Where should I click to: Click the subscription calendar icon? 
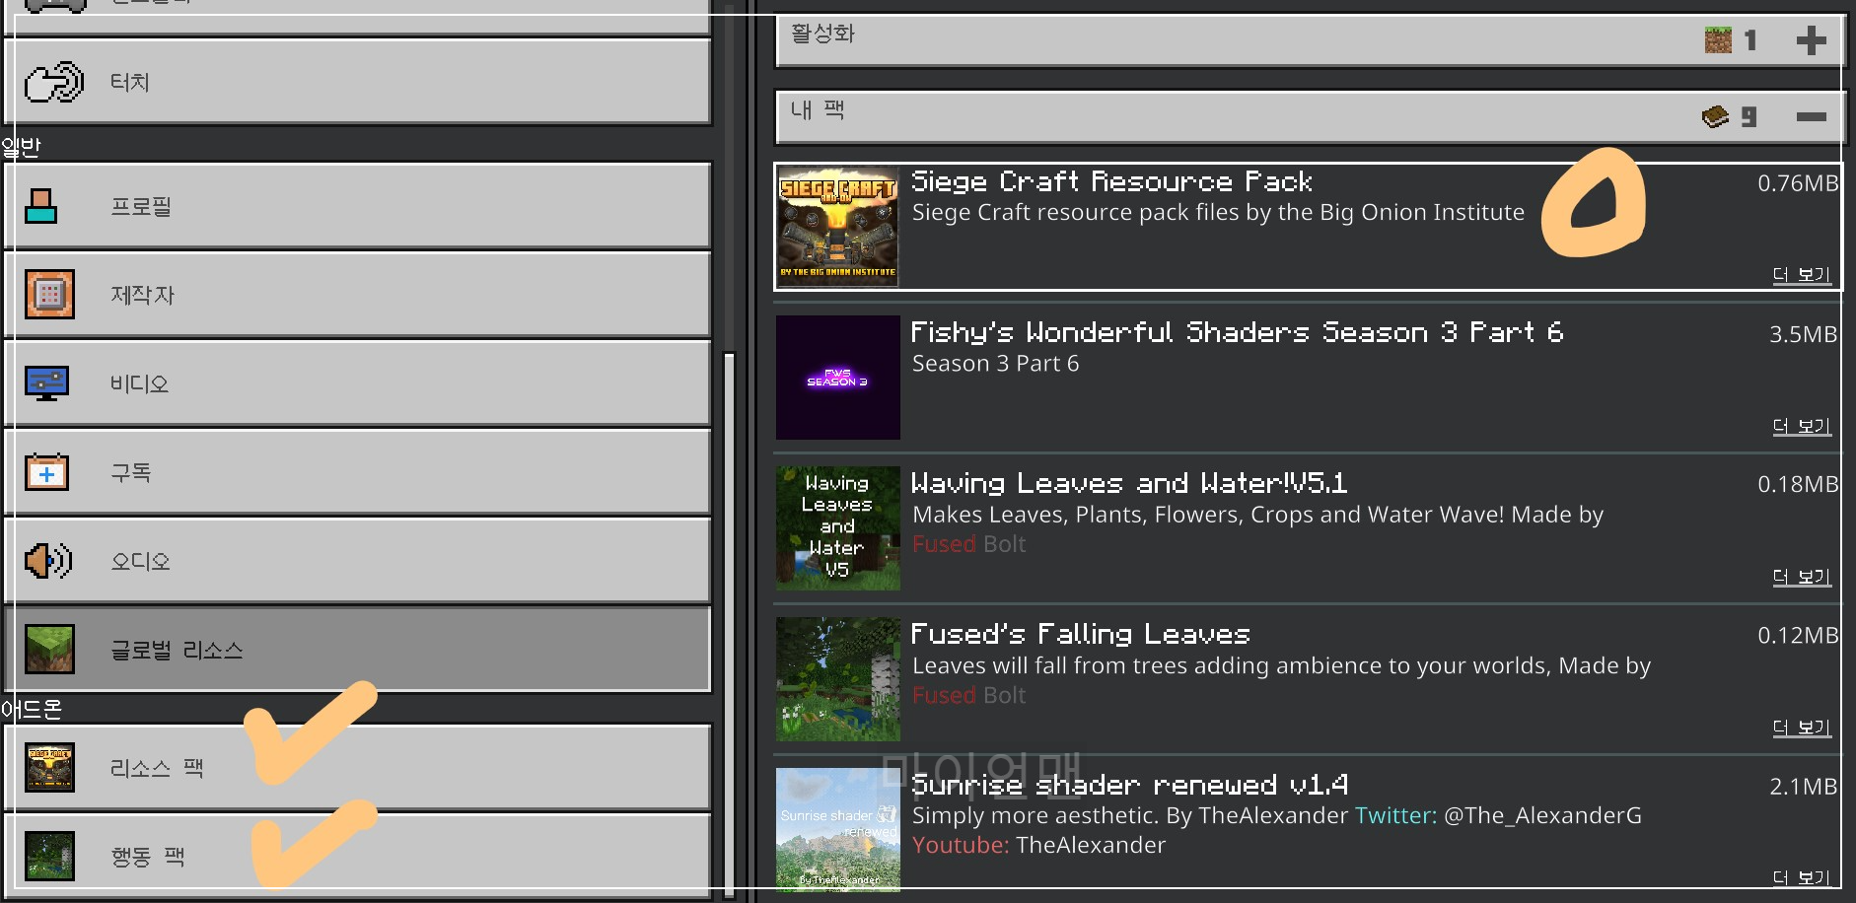46,472
